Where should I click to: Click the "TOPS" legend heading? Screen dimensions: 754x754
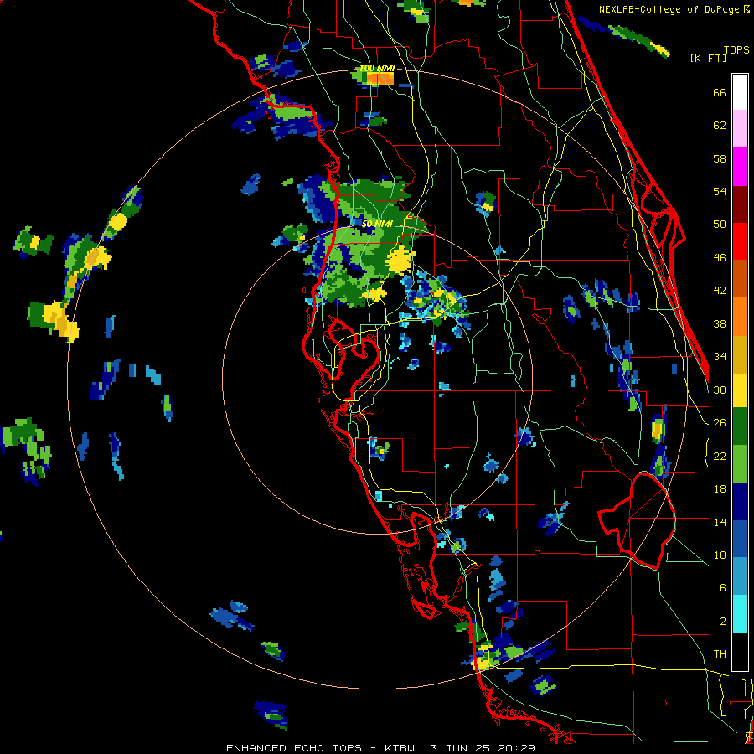point(736,50)
